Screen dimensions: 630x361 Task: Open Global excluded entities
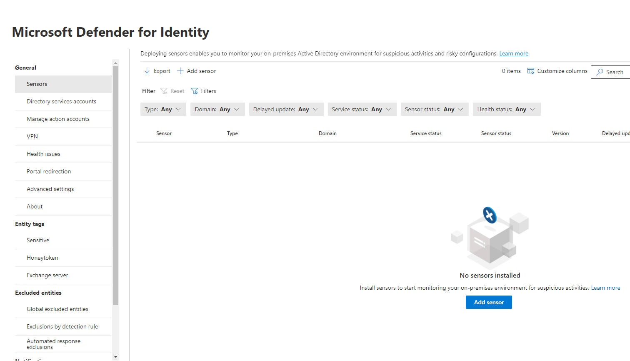pyautogui.click(x=63, y=309)
